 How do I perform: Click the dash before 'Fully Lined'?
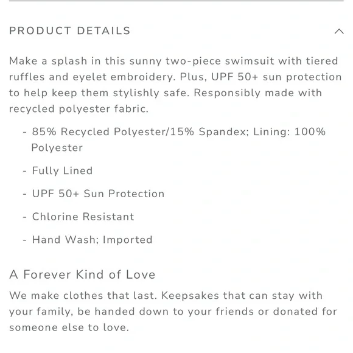click(x=25, y=171)
